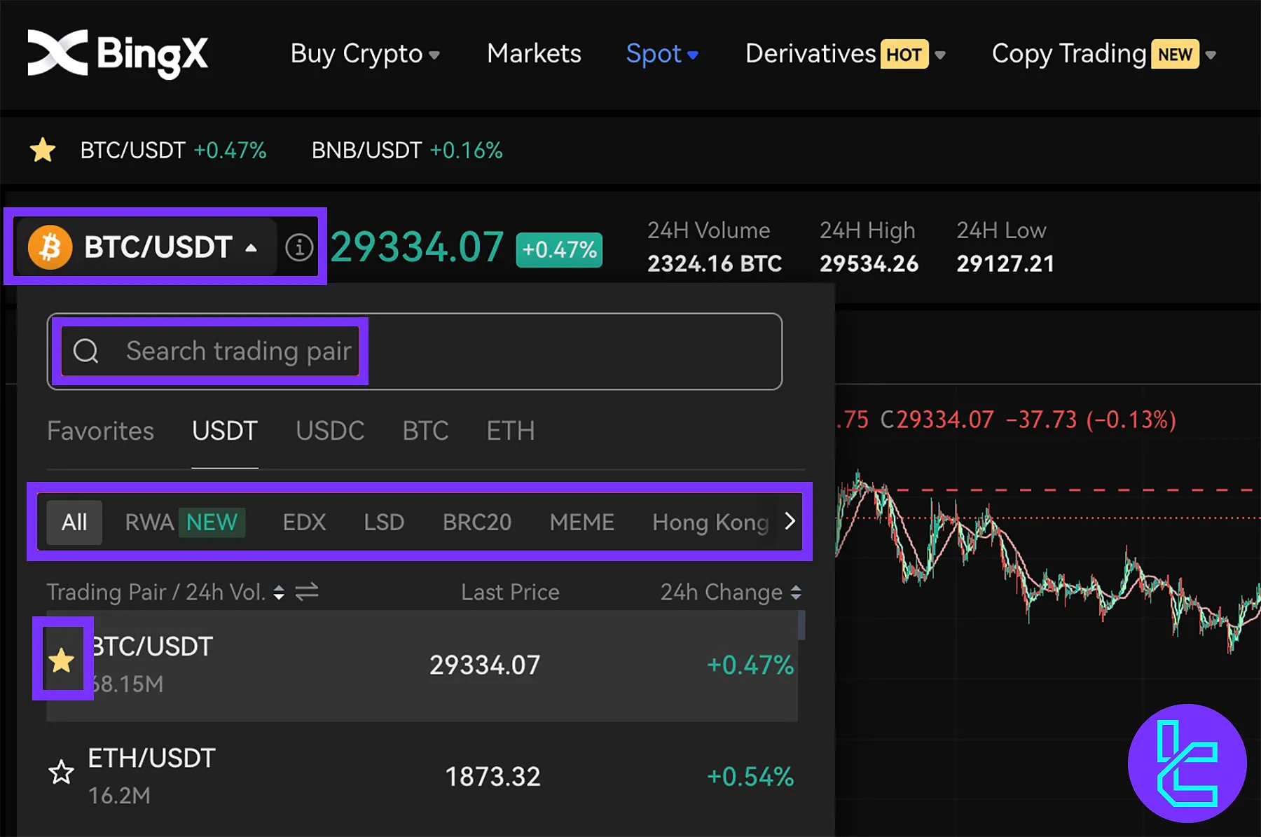Image resolution: width=1261 pixels, height=837 pixels.
Task: Click the star in the favorites ticker bar
Action: (43, 150)
